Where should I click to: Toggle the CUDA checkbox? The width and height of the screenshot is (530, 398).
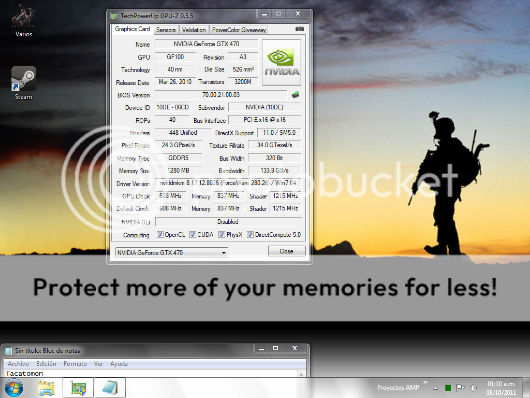coord(193,235)
